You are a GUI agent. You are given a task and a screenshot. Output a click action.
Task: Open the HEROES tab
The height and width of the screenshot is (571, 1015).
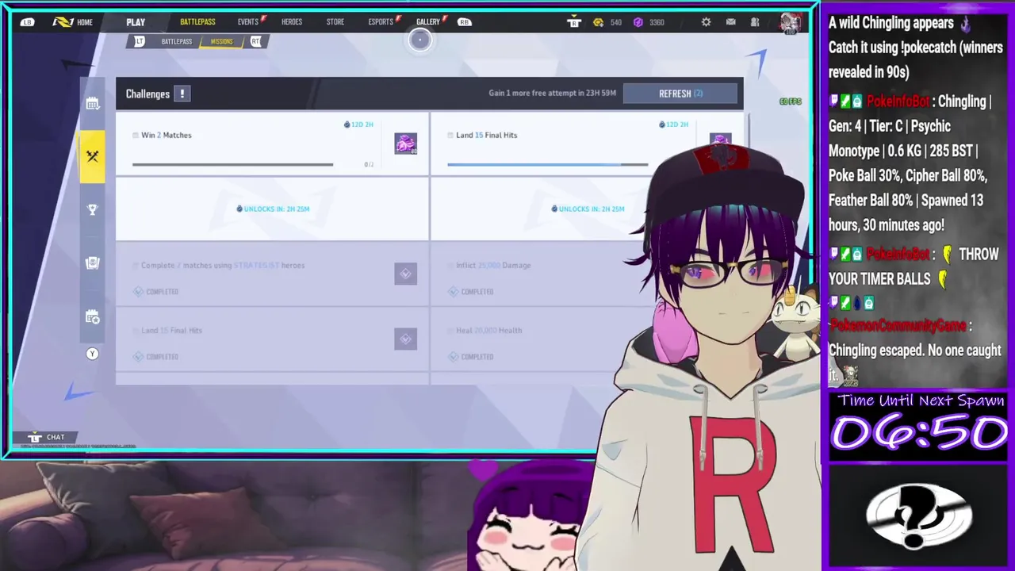click(292, 22)
